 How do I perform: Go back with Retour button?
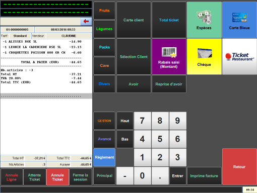click(239, 167)
